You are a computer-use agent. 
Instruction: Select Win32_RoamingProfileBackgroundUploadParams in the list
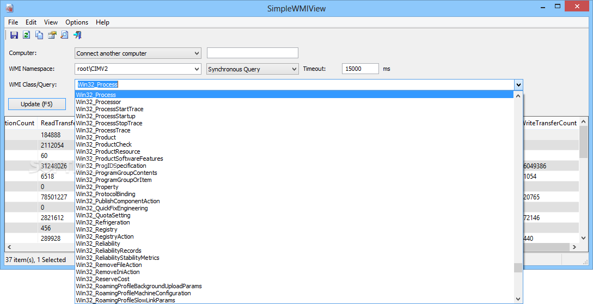pyautogui.click(x=294, y=286)
